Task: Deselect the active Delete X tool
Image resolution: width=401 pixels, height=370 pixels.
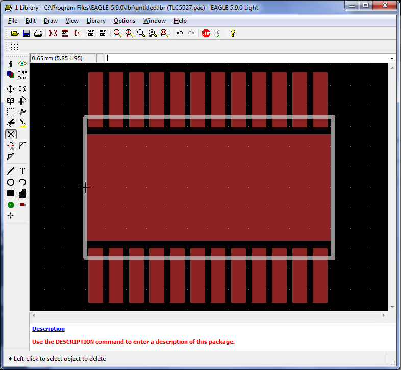Action: [x=11, y=134]
